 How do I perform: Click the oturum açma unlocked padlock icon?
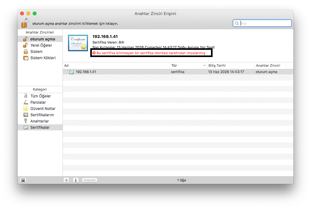tap(25, 39)
